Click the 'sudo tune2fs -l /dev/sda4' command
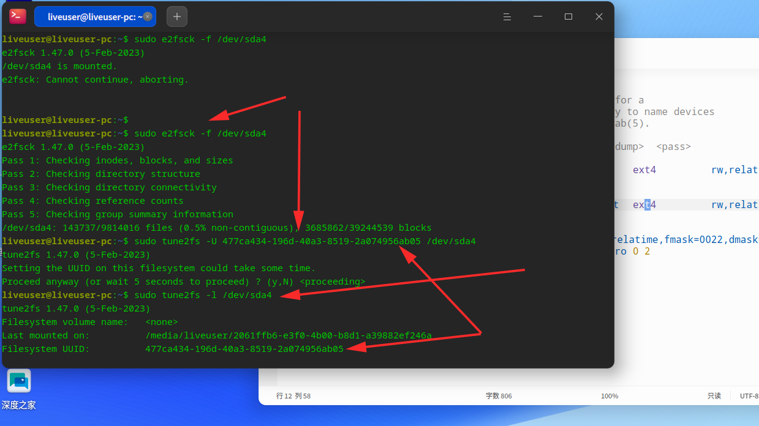This screenshot has height=426, width=759. click(203, 295)
